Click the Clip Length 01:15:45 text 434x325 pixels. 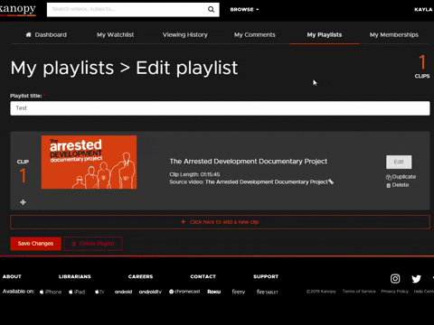(194, 174)
